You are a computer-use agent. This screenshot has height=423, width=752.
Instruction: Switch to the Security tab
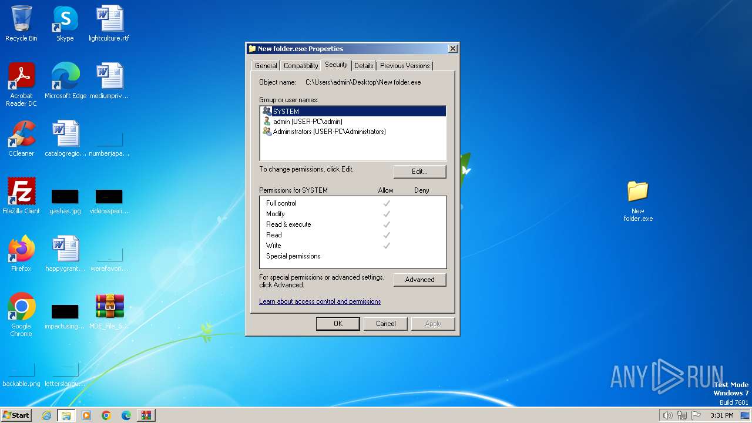(x=336, y=65)
